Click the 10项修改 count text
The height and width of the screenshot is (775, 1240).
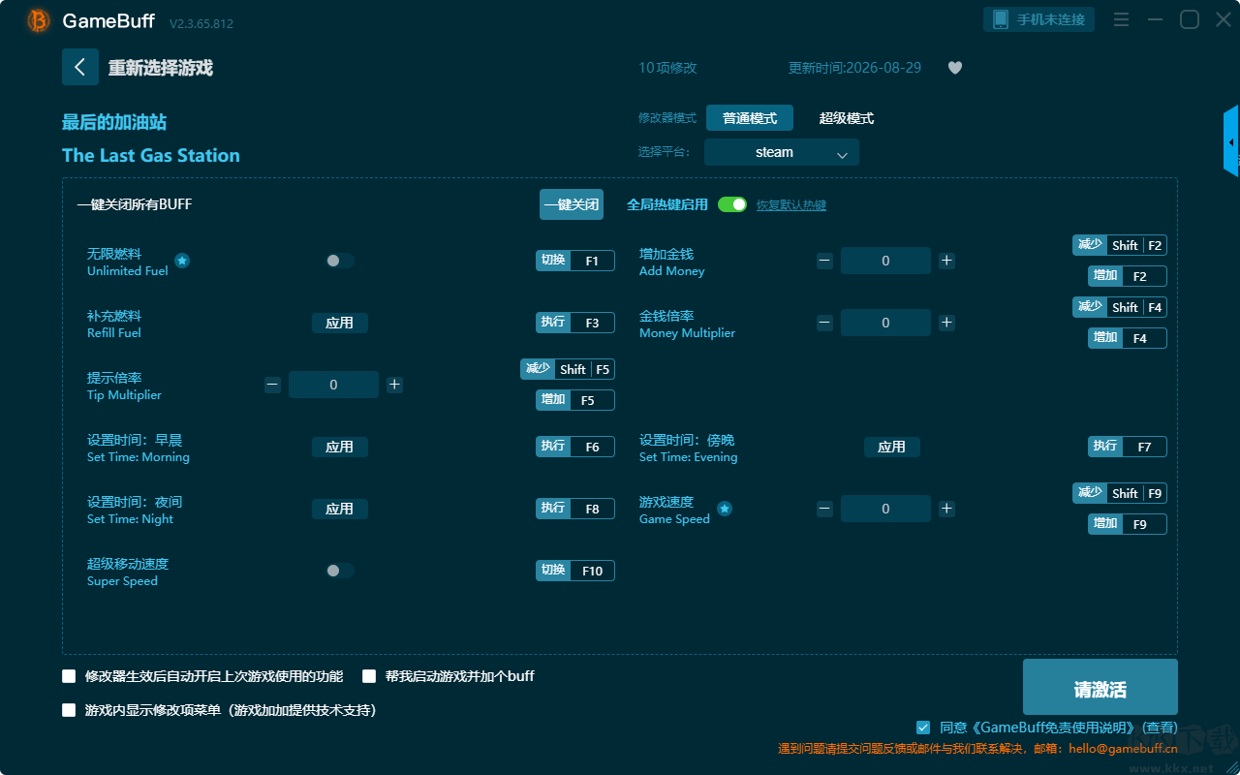tap(667, 68)
